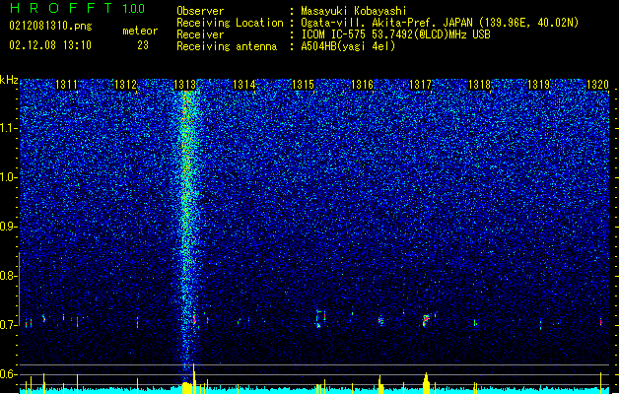Image resolution: width=620 pixels, height=394 pixels.
Task: Click the 1311 time axis marker
Action: pyautogui.click(x=66, y=85)
